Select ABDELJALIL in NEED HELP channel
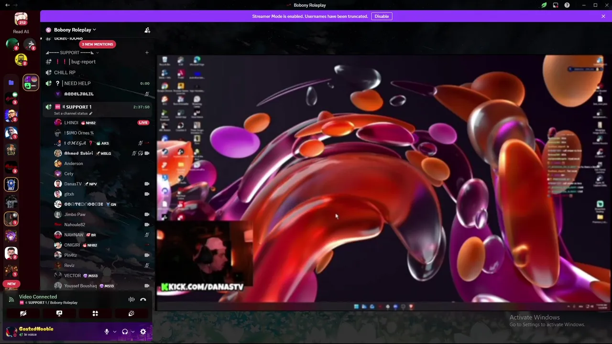The width and height of the screenshot is (612, 344). pos(101,94)
